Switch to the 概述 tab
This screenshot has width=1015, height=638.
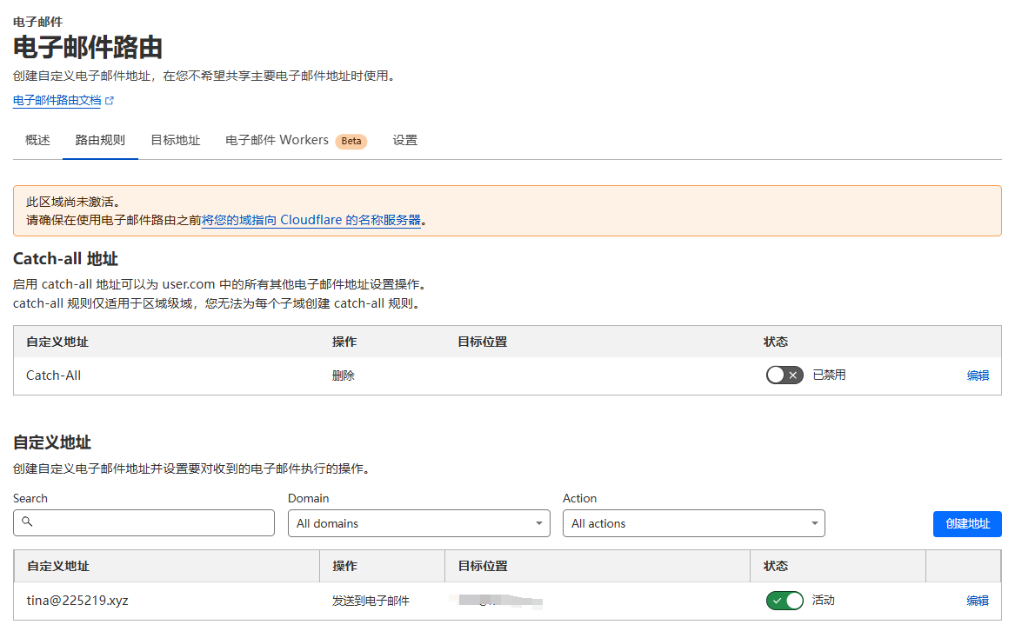click(37, 140)
